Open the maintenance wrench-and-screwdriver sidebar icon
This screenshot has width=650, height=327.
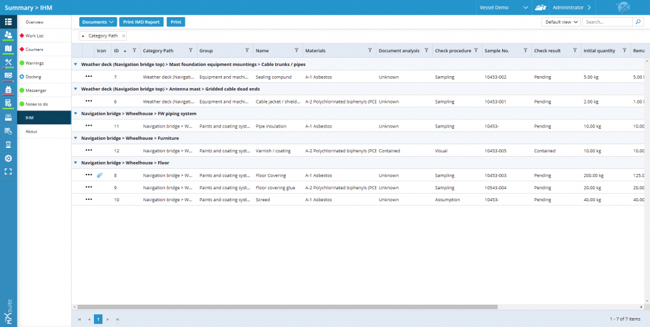point(8,62)
